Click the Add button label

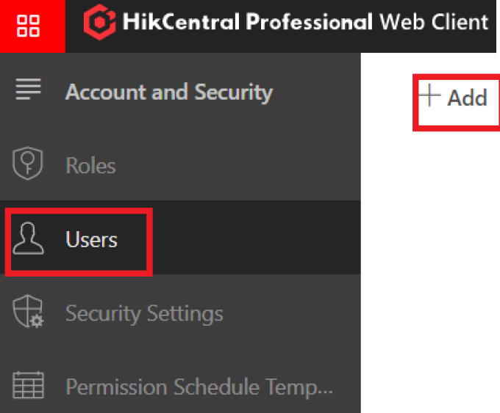(x=468, y=98)
